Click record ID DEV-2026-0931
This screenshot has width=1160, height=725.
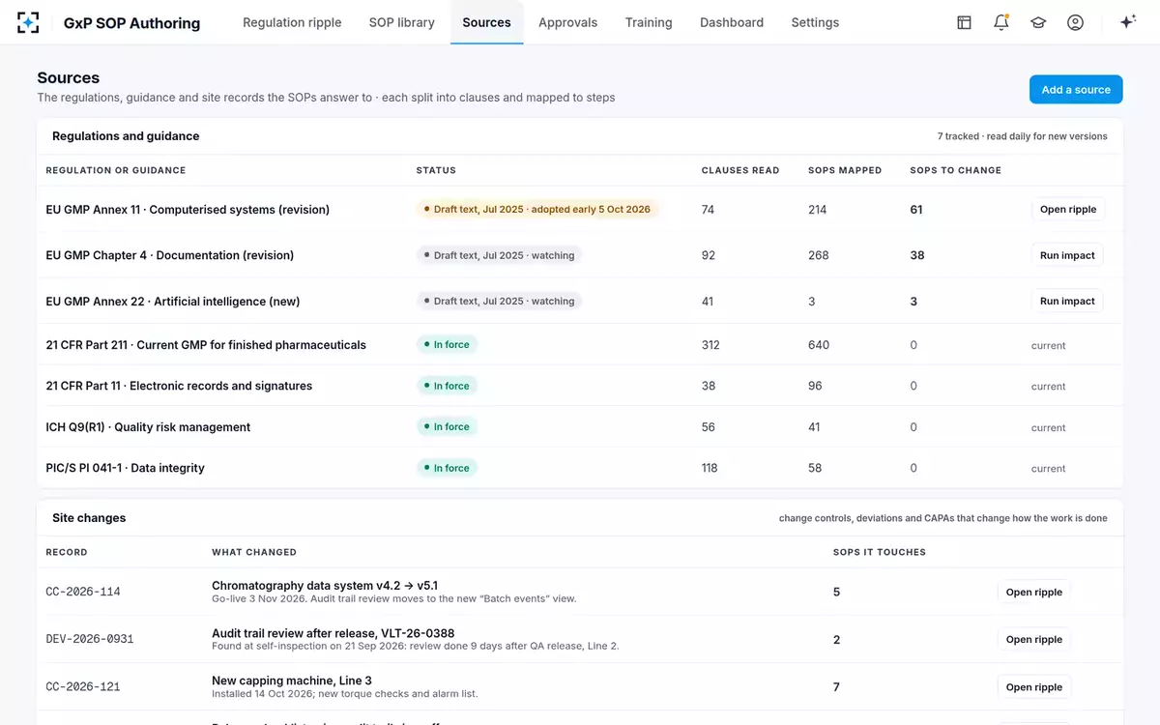(90, 639)
